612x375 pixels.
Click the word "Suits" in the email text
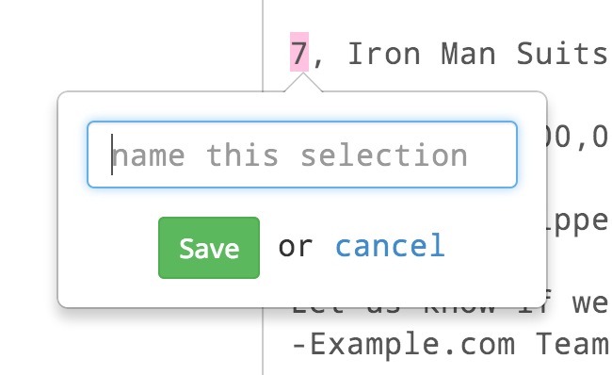pyautogui.click(x=563, y=54)
